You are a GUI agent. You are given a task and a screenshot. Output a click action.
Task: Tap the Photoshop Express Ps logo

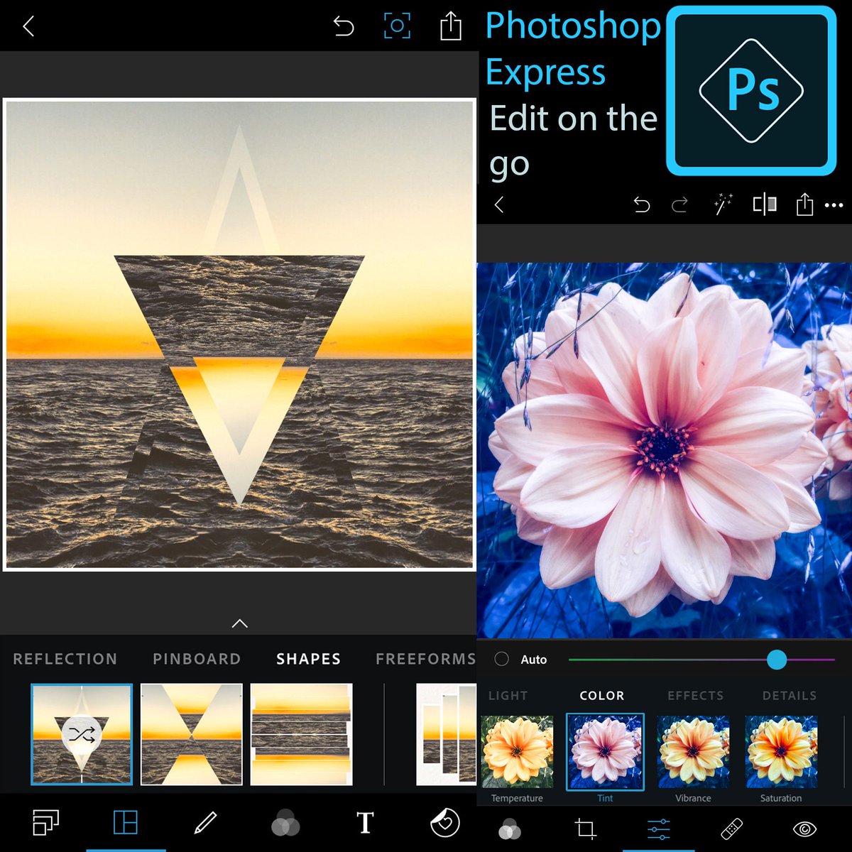coord(751,90)
